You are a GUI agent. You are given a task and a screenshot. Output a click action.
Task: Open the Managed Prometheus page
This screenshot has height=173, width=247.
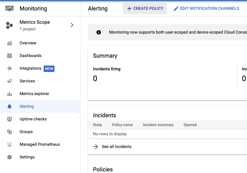pyautogui.click(x=40, y=144)
